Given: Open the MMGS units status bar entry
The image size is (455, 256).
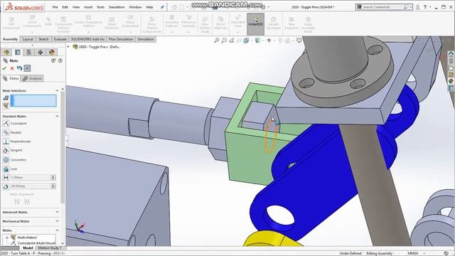Looking at the screenshot, I should tap(413, 253).
